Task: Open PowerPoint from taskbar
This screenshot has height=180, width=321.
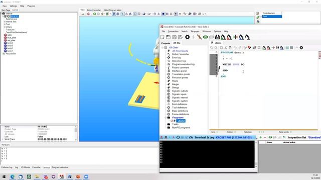Action: (78, 176)
